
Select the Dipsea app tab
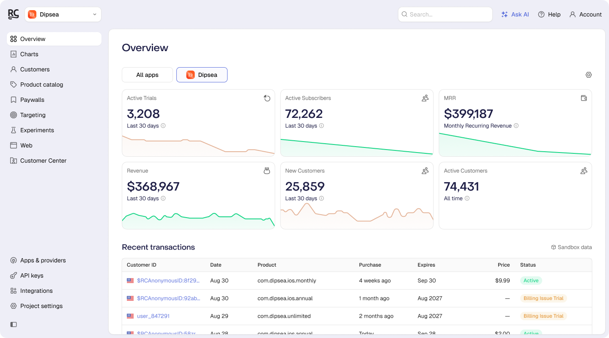[202, 75]
